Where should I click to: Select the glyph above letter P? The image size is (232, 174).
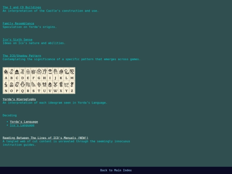coord(17,85)
